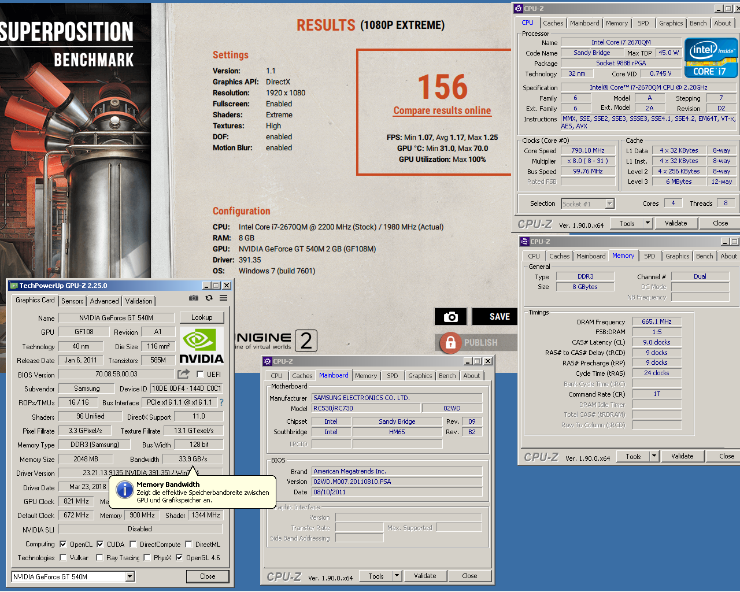This screenshot has width=740, height=592.
Task: Click Close button in CPU-Z mainboard window
Action: coord(469,576)
